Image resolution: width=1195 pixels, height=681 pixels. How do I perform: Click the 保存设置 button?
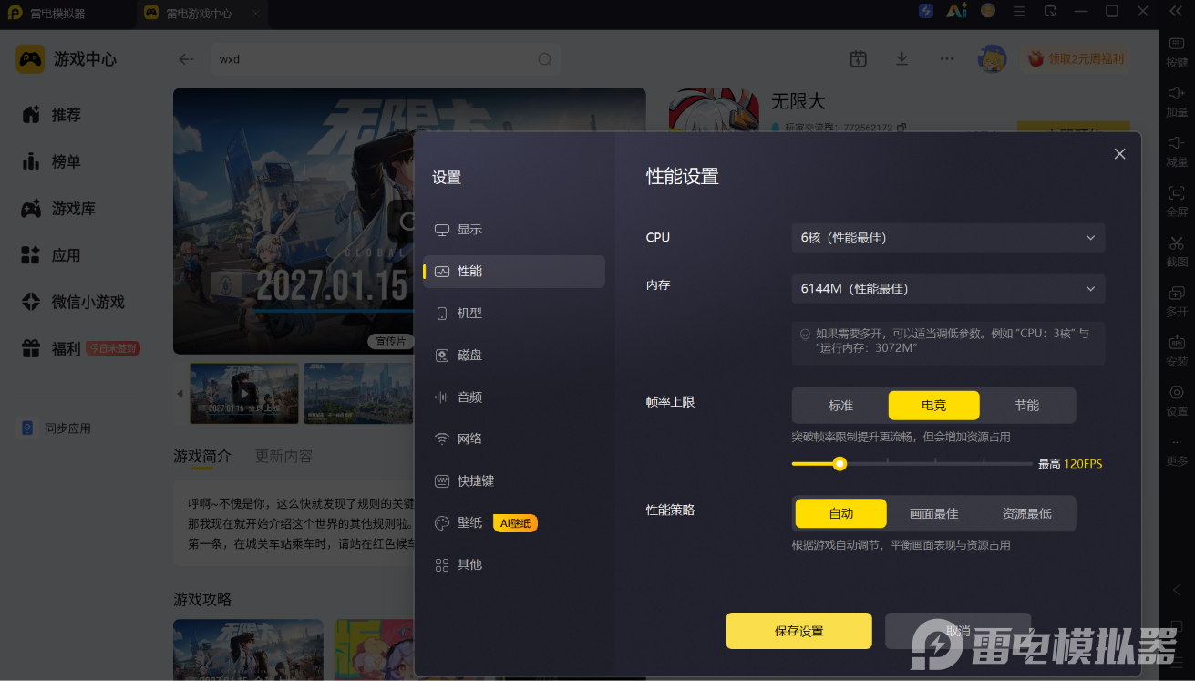[798, 631]
